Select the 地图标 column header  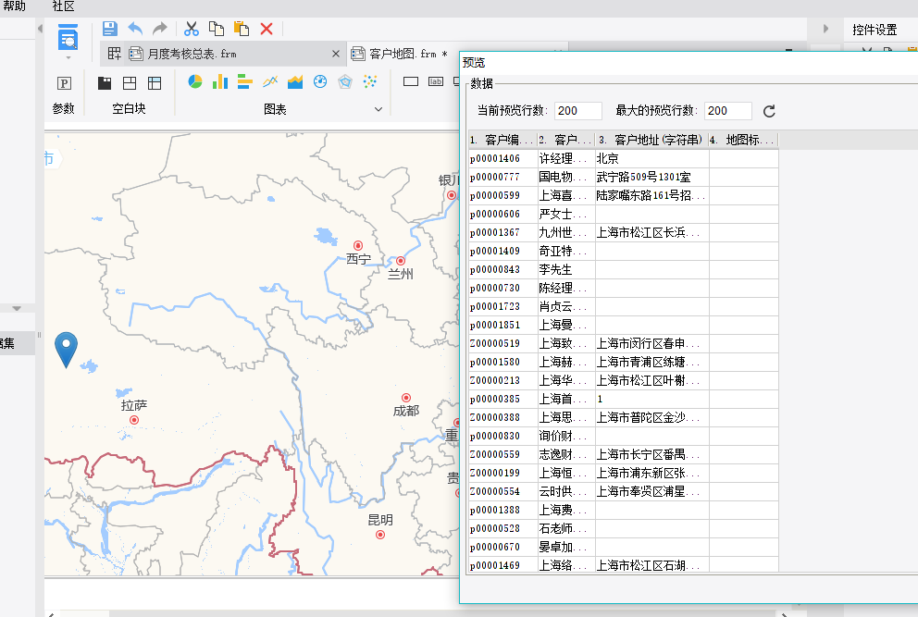743,140
